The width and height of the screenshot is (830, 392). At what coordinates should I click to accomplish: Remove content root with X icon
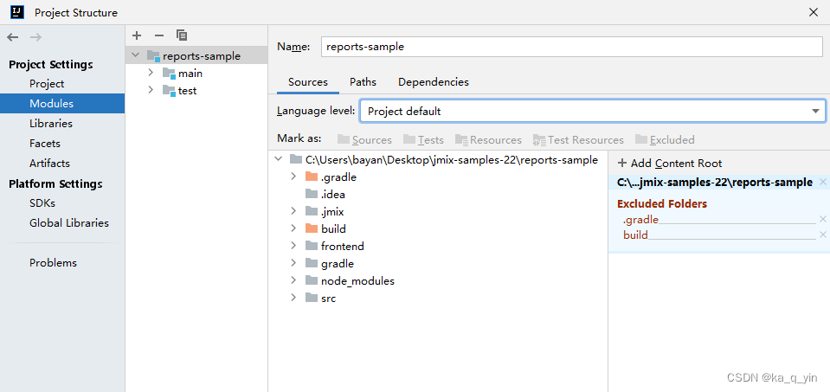(x=822, y=182)
